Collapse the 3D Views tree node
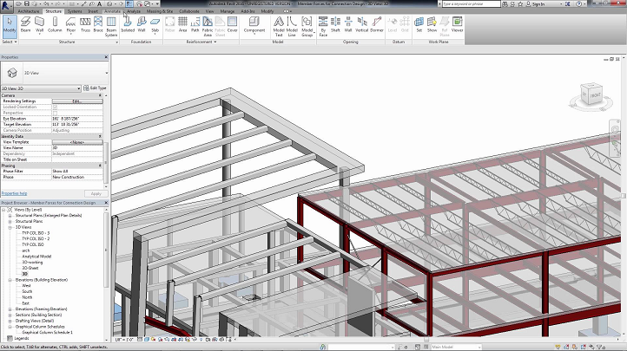This screenshot has width=627, height=351. point(10,227)
